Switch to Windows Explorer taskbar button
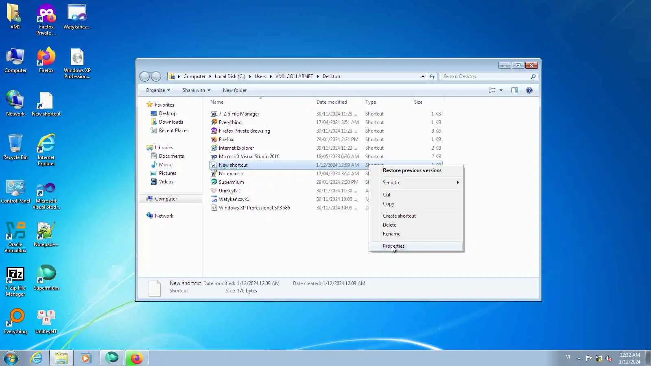The width and height of the screenshot is (651, 366). coord(61,358)
